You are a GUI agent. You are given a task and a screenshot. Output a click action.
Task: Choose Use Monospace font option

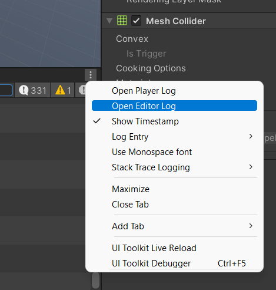[174, 151]
